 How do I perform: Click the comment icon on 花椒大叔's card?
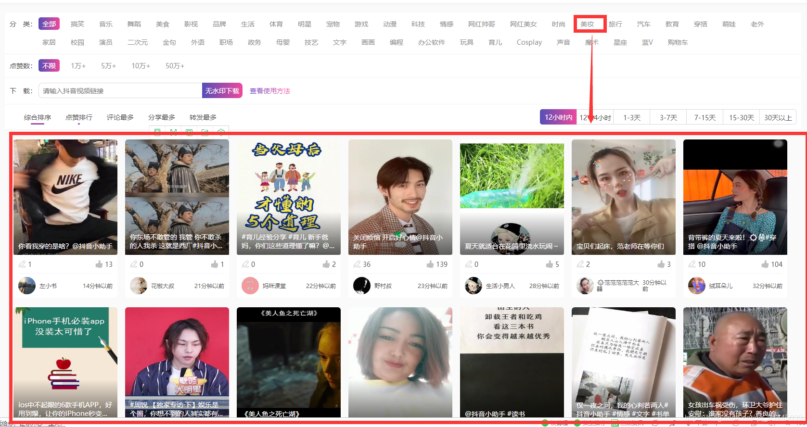[134, 264]
